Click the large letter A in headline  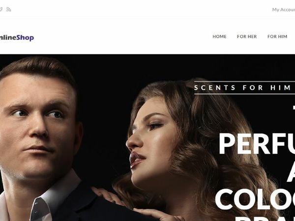coord(291,171)
